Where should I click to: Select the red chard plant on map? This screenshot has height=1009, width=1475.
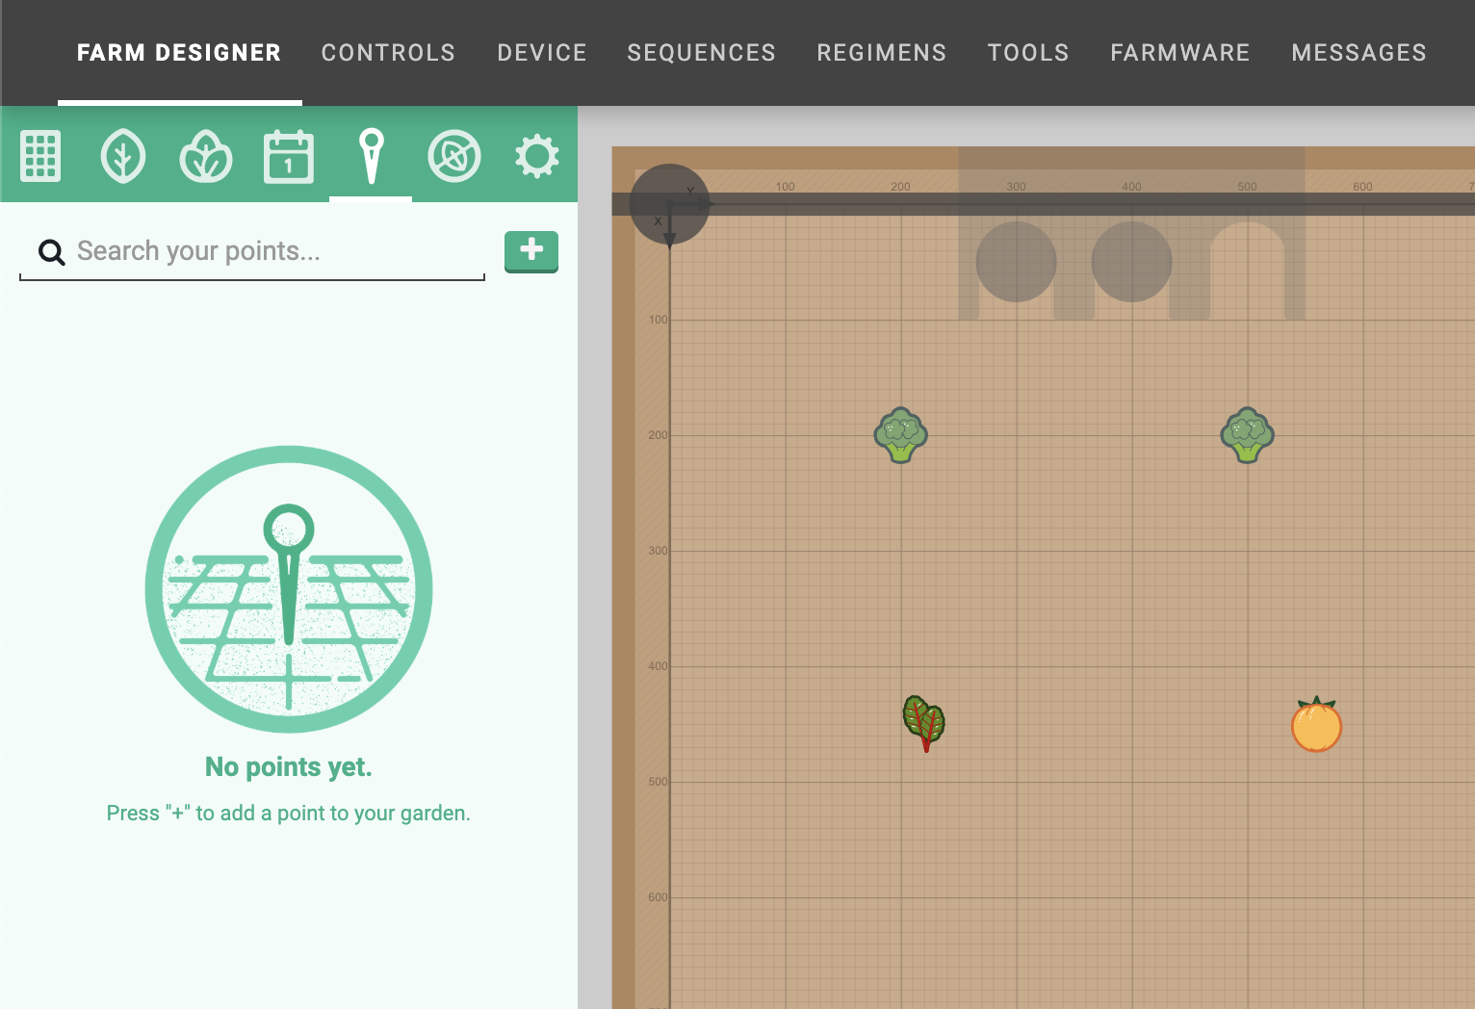[x=924, y=723]
